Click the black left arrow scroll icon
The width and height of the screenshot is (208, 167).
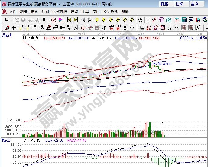pos(83,20)
